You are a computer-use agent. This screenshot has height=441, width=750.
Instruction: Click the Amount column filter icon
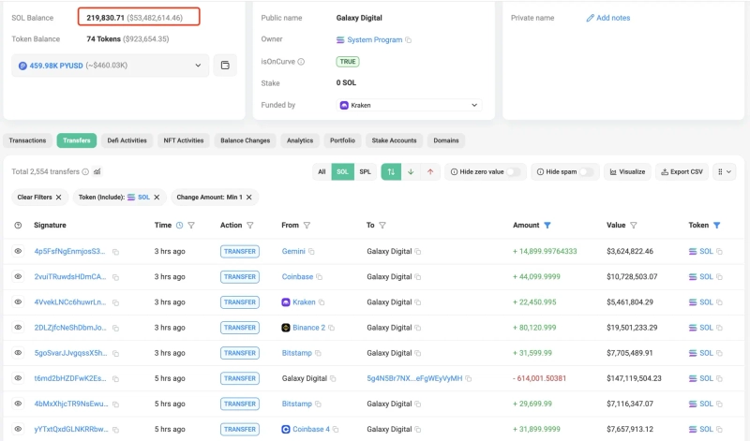coord(547,226)
